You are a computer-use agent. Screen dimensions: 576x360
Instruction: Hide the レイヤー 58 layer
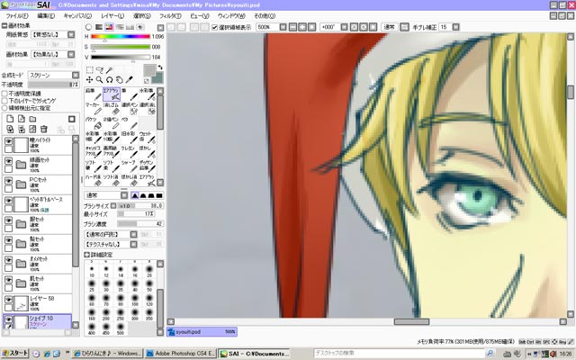[x=8, y=300]
